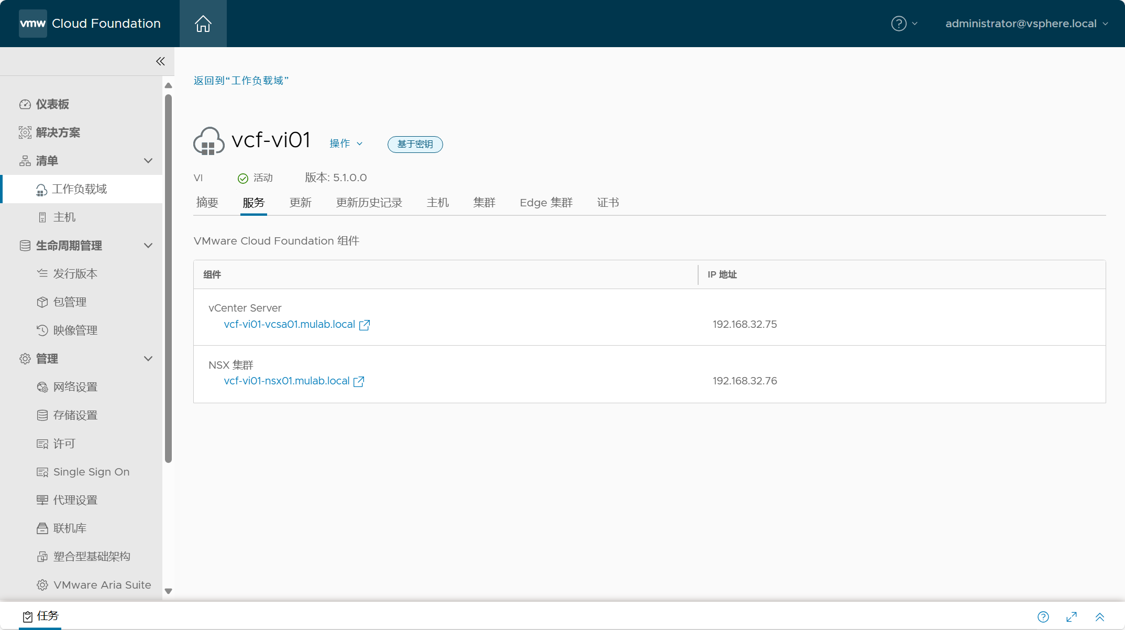
Task: Click the chevron next to the help icon
Action: click(914, 24)
